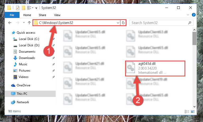Open the recent locations dropdown arrow
203x122 pixels.
24,23
